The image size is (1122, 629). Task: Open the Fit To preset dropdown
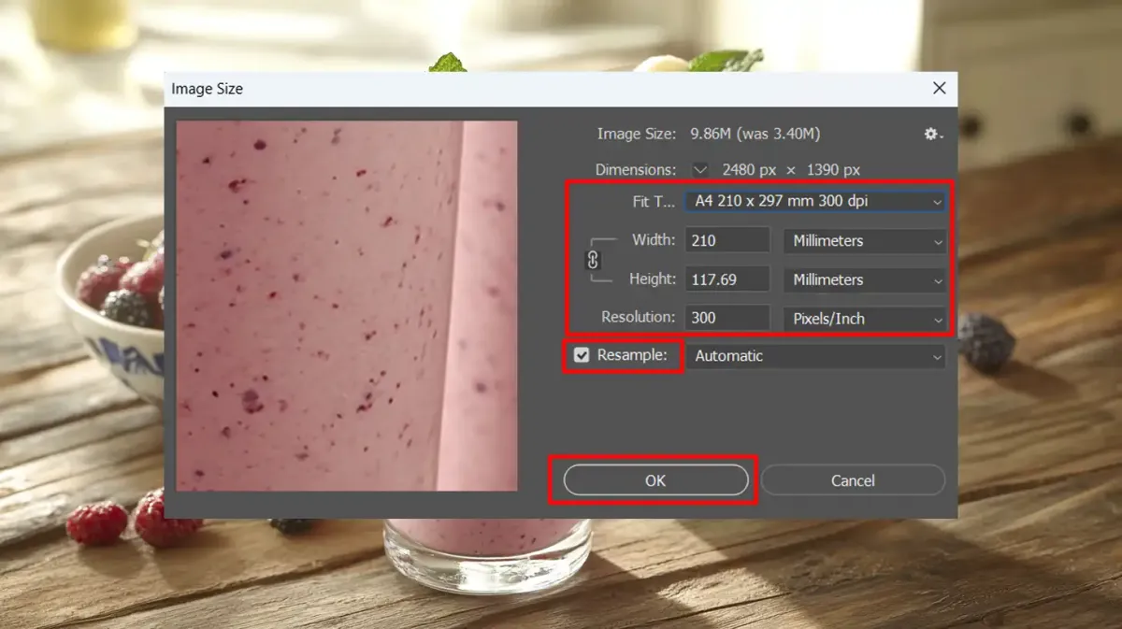tap(815, 201)
